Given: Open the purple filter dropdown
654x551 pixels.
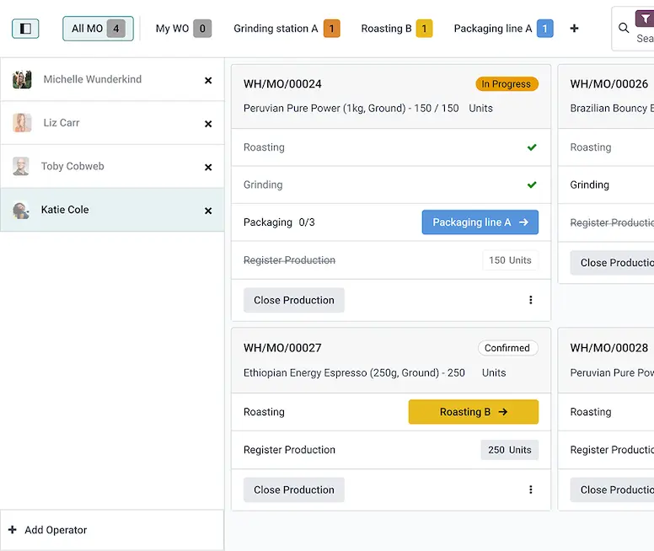Looking at the screenshot, I should click(645, 19).
